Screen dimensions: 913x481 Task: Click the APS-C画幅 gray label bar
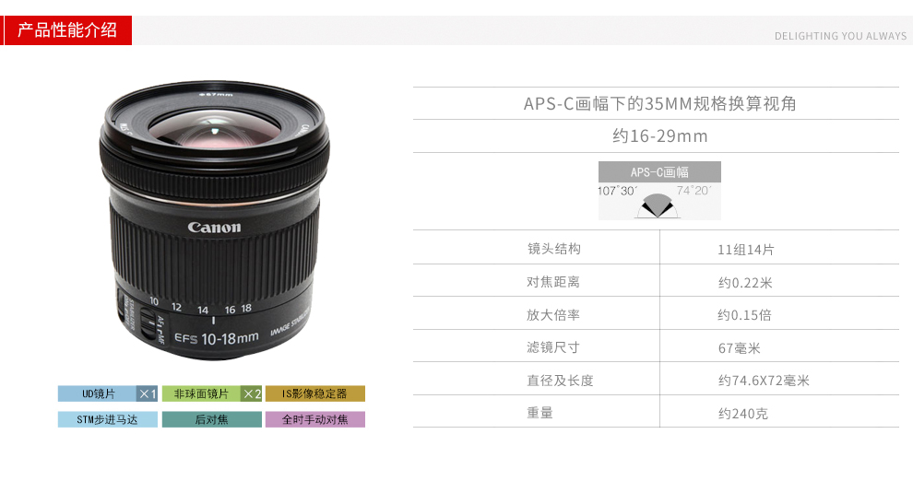click(x=659, y=172)
